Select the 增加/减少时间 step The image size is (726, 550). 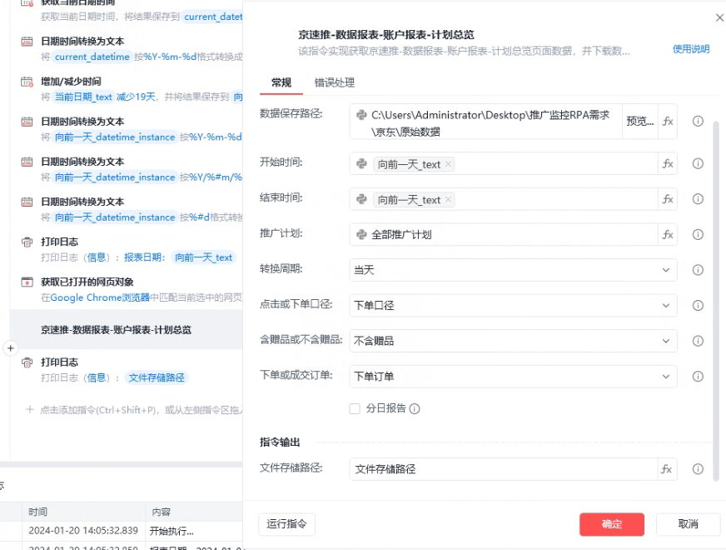(126, 89)
